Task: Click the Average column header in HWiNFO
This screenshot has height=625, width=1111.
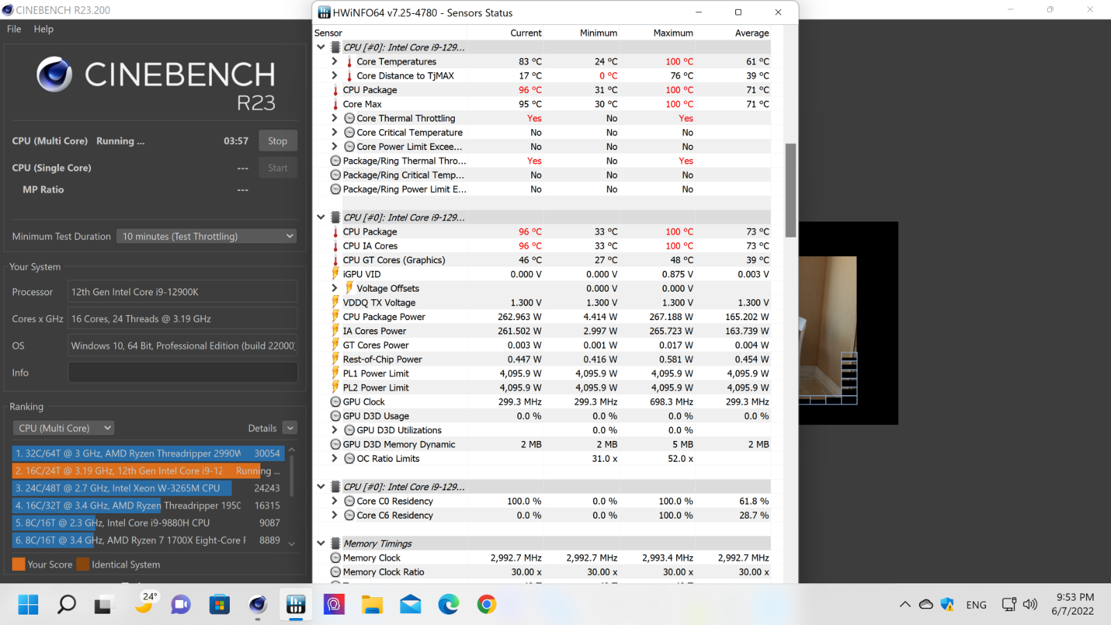Action: click(752, 33)
